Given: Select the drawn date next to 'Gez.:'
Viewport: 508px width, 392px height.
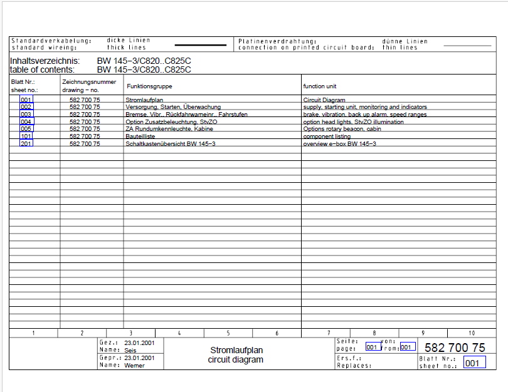Looking at the screenshot, I should coord(139,343).
